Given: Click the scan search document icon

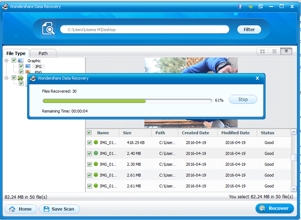Looking at the screenshot, I should [48, 29].
